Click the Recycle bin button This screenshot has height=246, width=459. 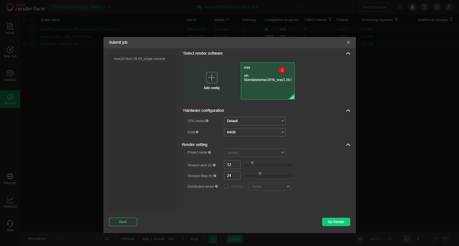point(37,239)
